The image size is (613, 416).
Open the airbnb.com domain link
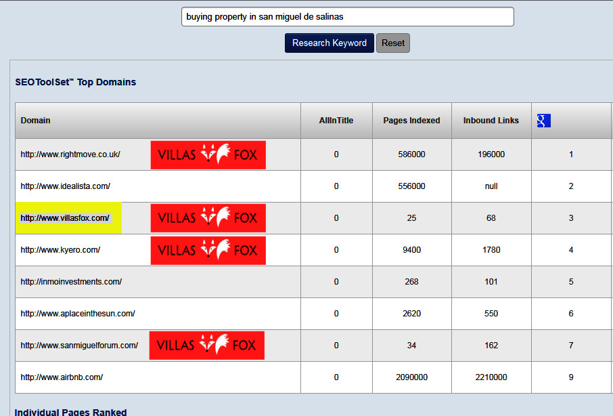click(62, 377)
